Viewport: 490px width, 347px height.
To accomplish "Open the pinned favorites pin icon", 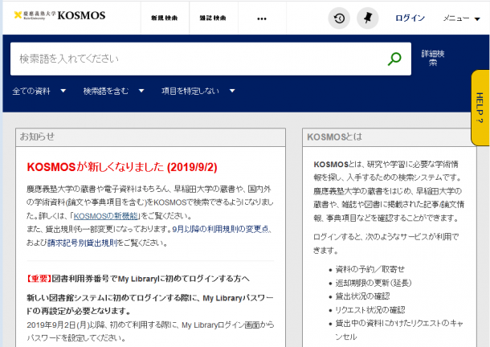I will click(x=368, y=18).
